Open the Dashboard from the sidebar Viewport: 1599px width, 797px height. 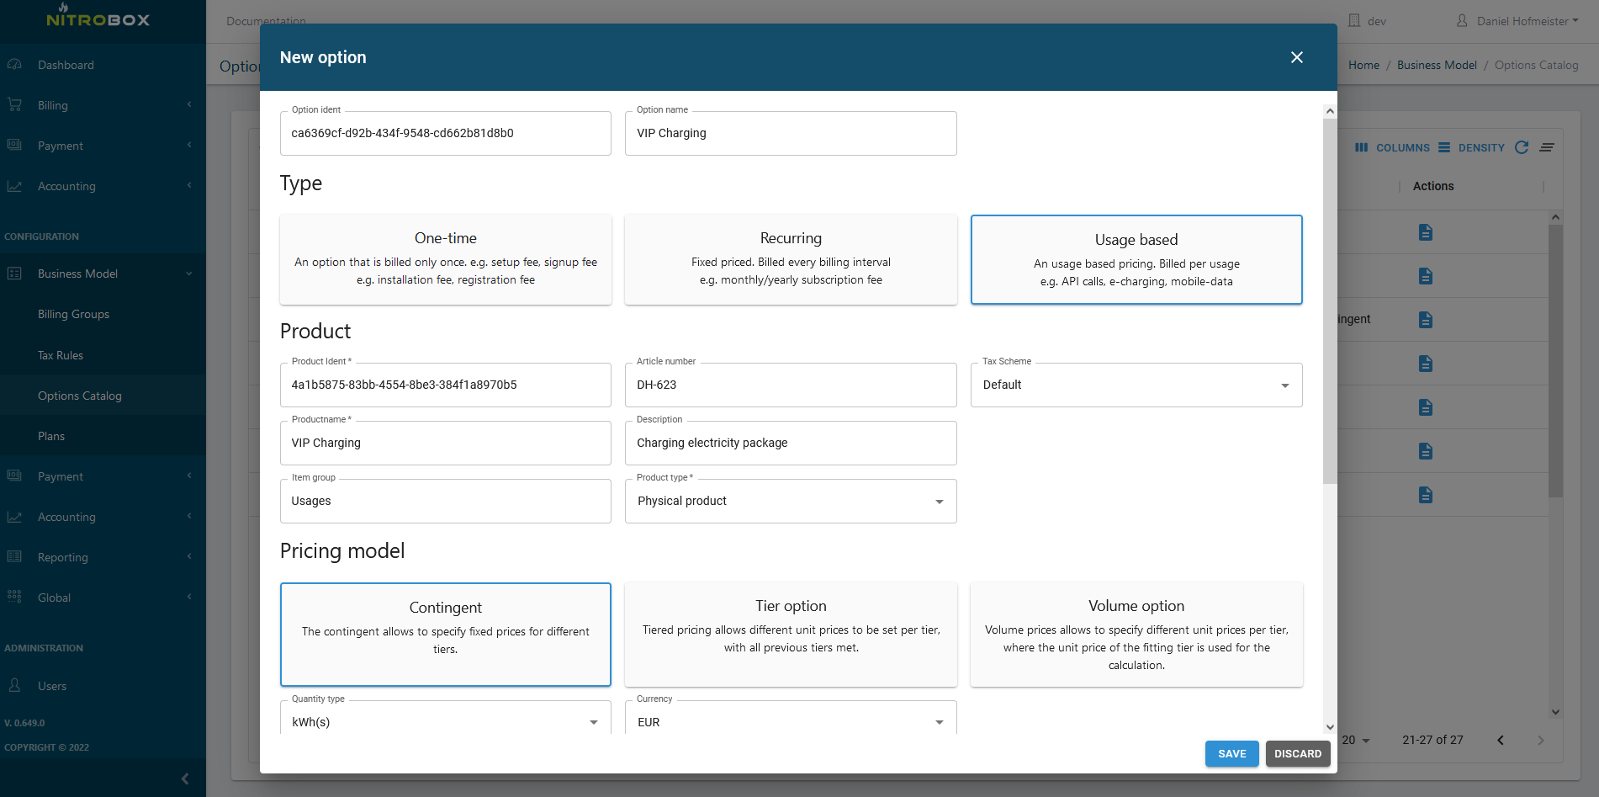coord(66,65)
